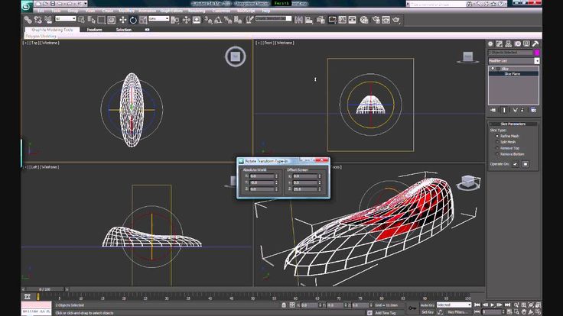Open the Material Editor
This screenshot has width=563, height=316.
(x=364, y=20)
